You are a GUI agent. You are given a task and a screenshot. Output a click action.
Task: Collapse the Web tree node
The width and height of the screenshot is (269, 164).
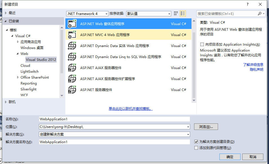[18, 54]
